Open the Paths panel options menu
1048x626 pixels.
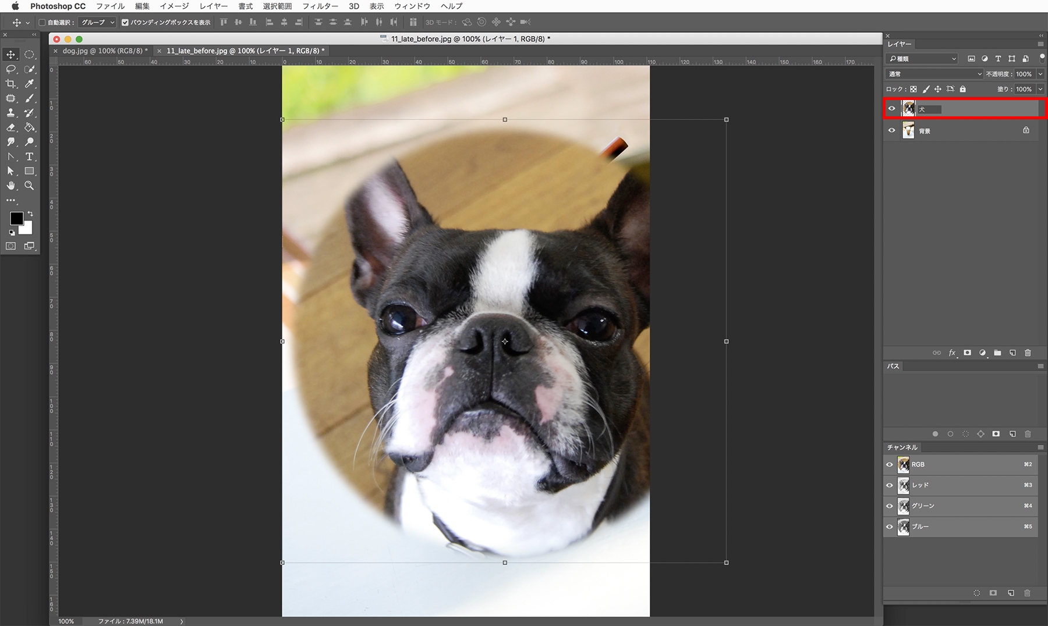(x=1040, y=367)
